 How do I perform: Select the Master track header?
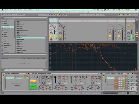point(130,19)
